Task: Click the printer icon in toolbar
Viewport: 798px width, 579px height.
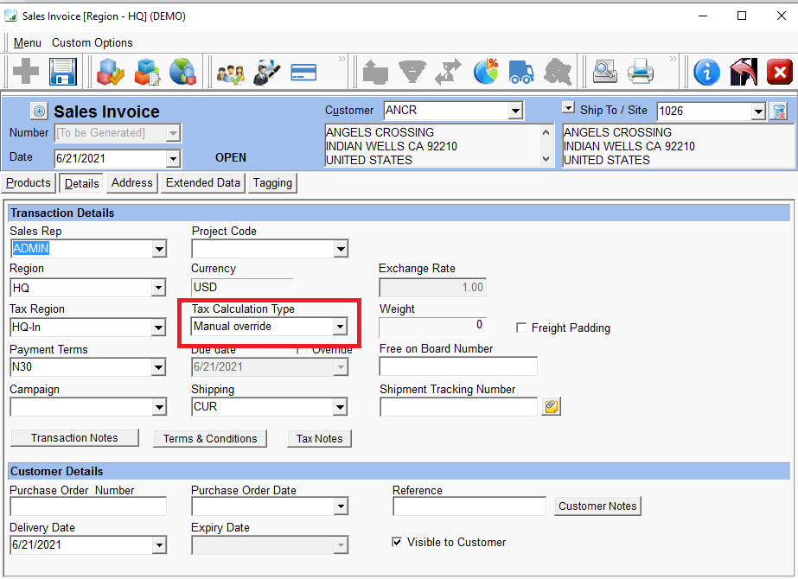Action: (x=641, y=72)
